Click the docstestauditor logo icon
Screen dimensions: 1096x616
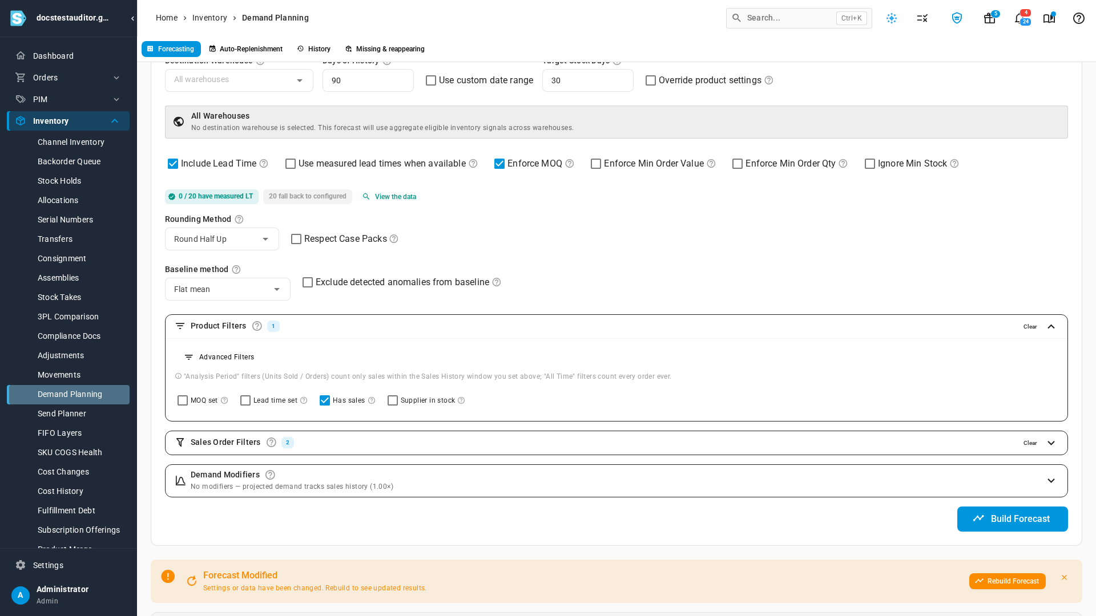(x=18, y=18)
